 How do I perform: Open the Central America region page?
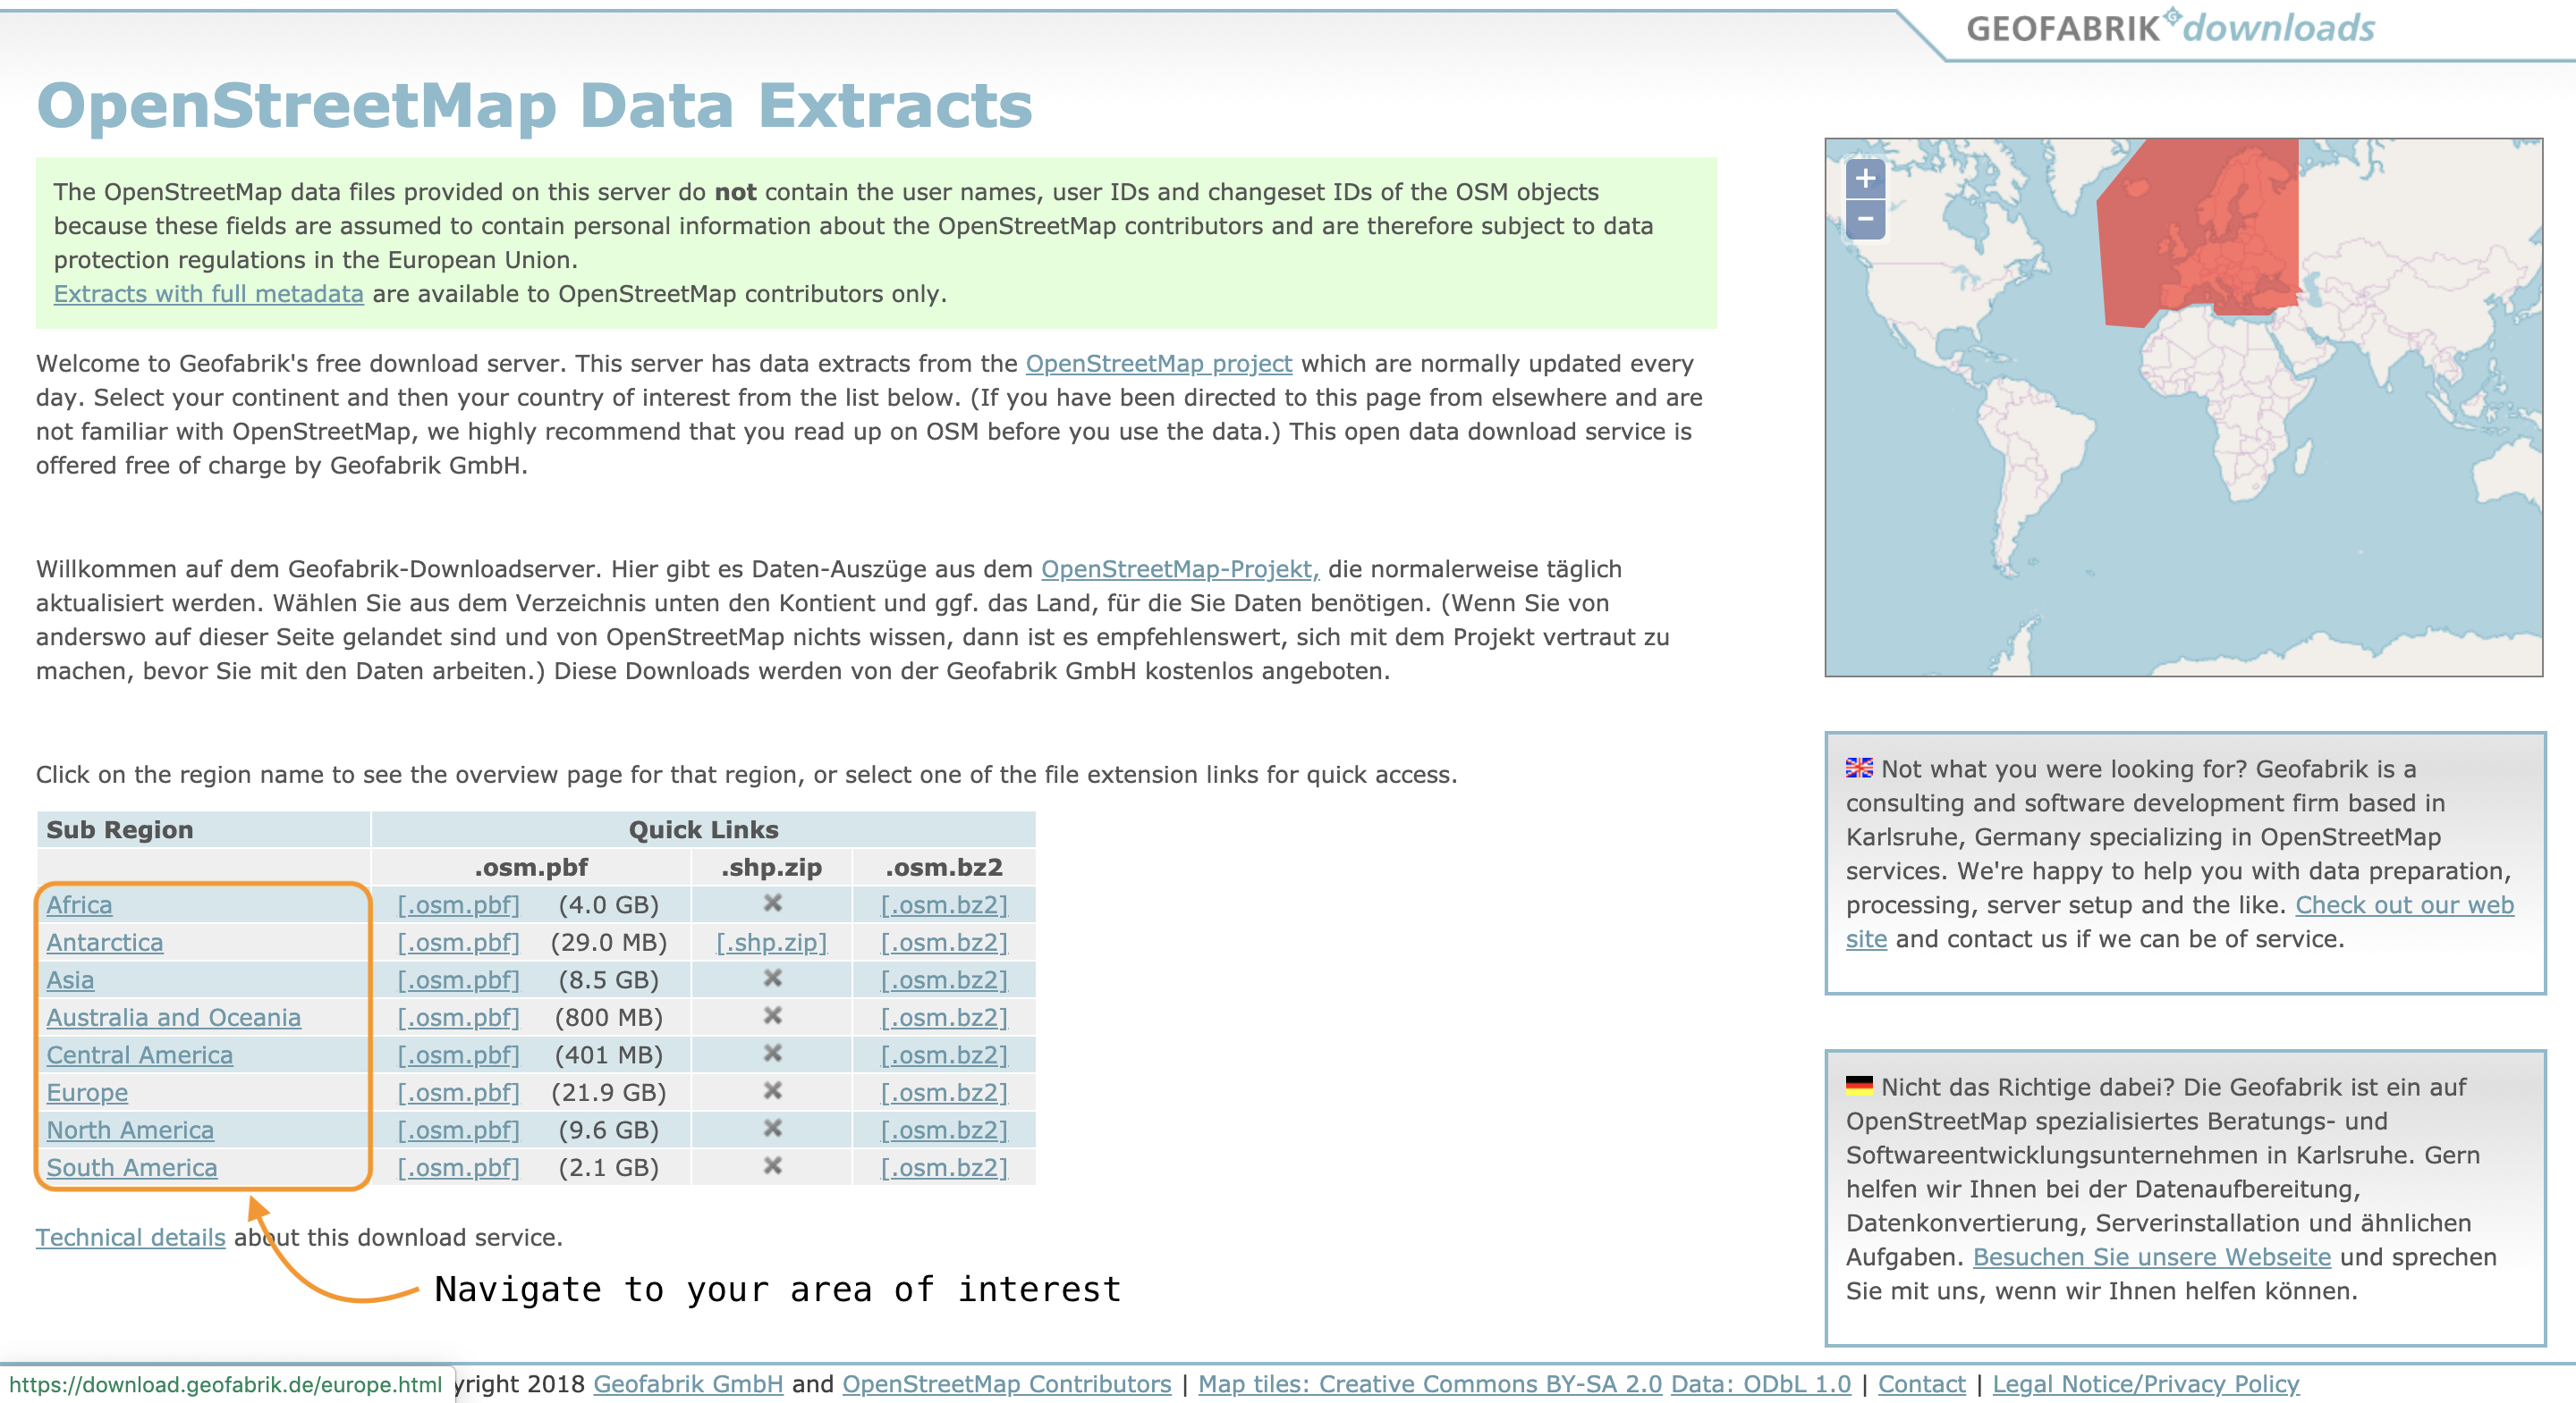click(x=139, y=1054)
